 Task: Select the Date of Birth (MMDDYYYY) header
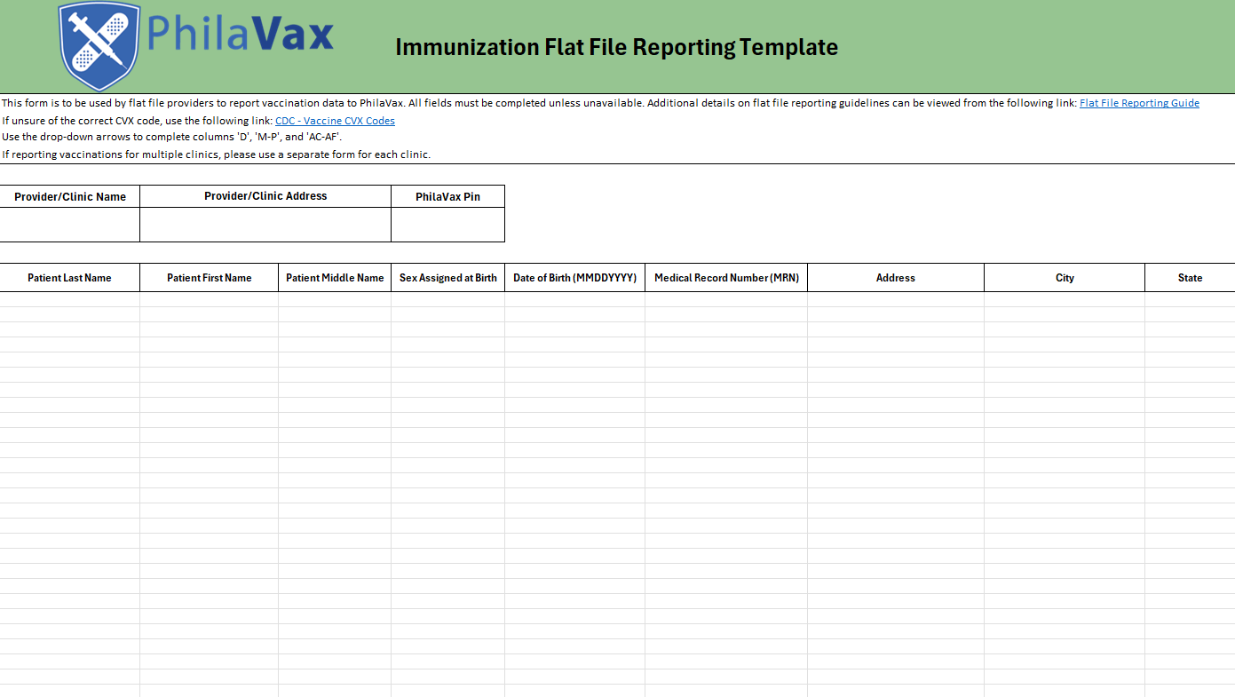coord(574,278)
